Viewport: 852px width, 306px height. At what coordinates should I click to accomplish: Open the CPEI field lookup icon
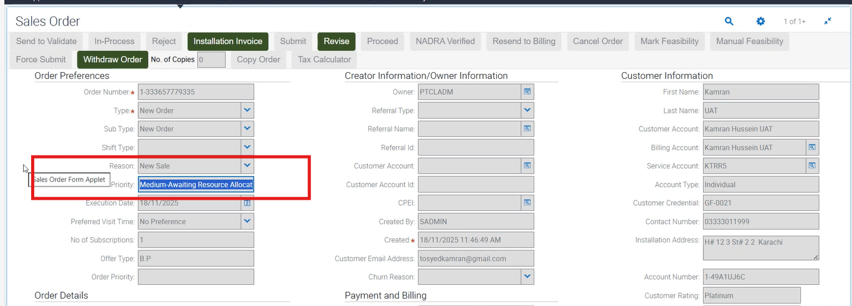click(x=527, y=203)
